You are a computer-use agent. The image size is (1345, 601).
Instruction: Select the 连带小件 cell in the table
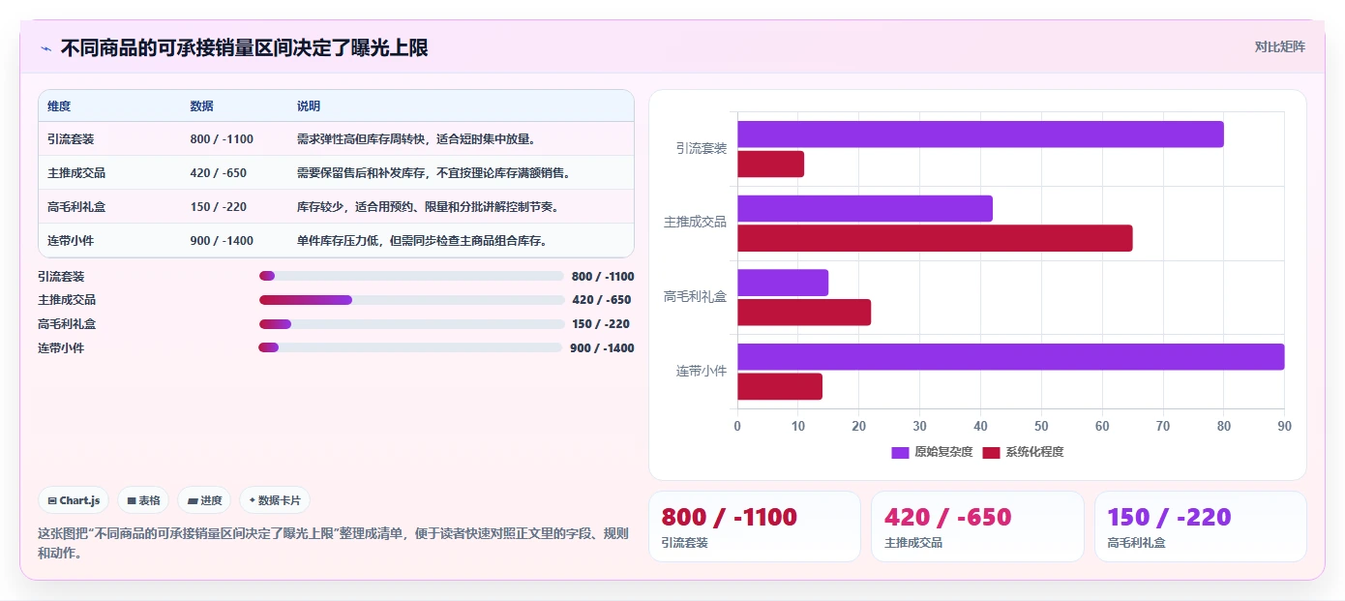click(x=71, y=241)
